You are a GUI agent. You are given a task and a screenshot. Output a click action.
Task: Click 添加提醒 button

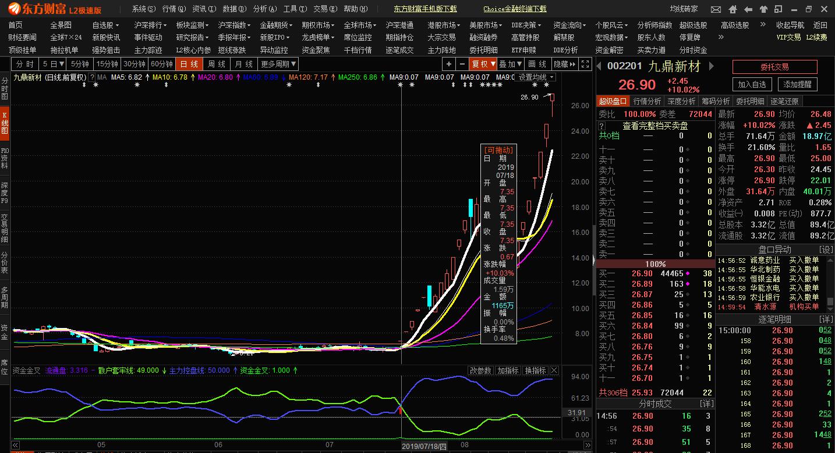coord(797,84)
